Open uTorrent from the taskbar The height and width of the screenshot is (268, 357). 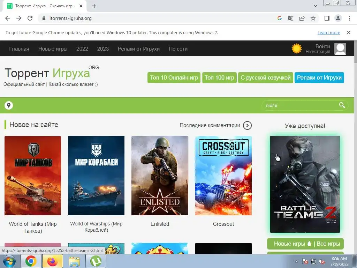[x=96, y=261]
